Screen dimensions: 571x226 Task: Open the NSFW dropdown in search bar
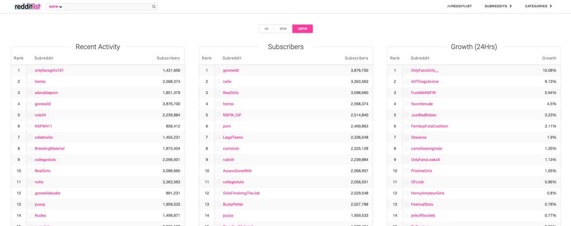tap(56, 6)
